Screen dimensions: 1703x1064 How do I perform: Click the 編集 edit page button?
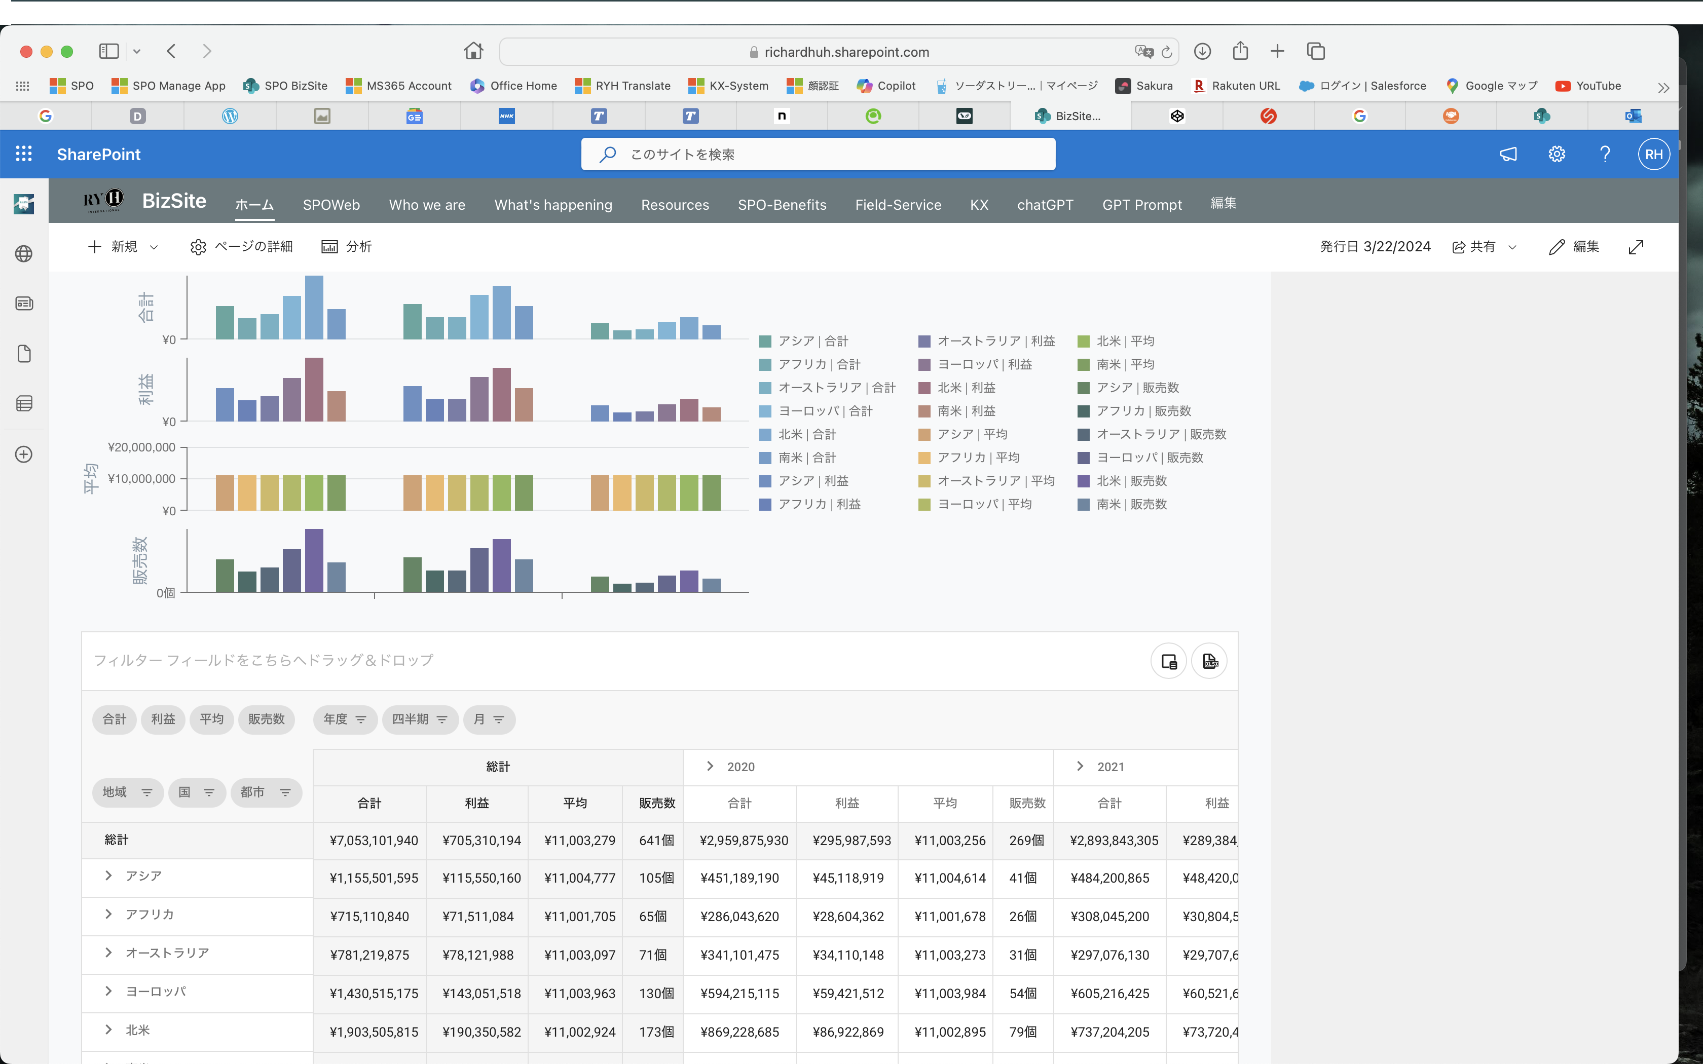(1574, 247)
